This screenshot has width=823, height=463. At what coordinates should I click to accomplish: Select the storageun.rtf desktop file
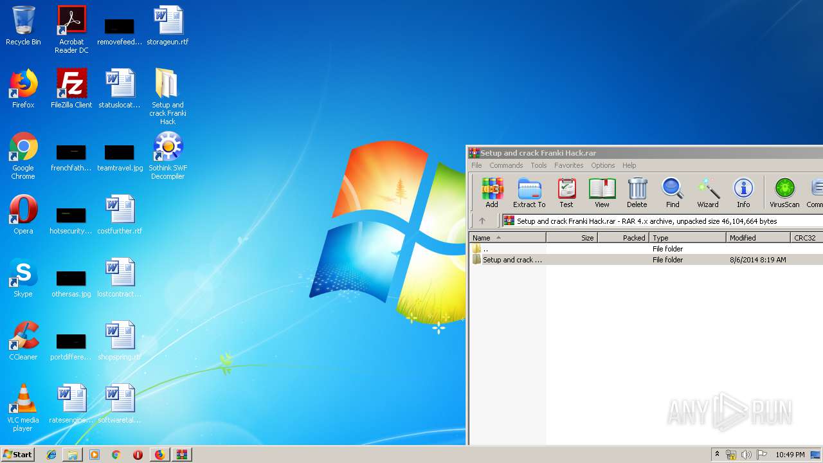click(168, 26)
